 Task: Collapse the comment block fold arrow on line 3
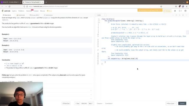point(100,22)
